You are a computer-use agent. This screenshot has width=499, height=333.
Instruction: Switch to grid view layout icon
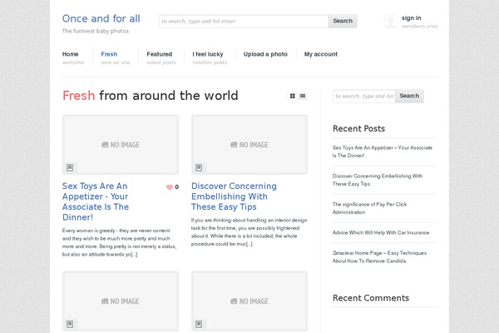point(293,96)
